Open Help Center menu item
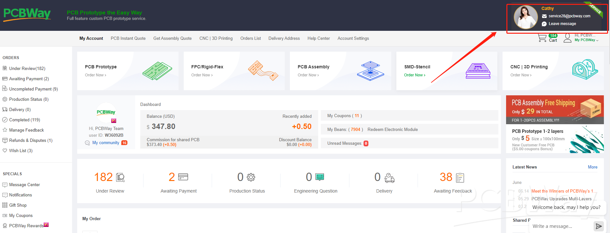Screen dimensions: 610x233 tap(319, 38)
